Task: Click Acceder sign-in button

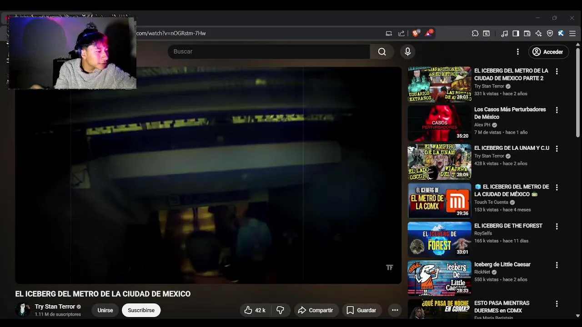Action: coord(548,52)
